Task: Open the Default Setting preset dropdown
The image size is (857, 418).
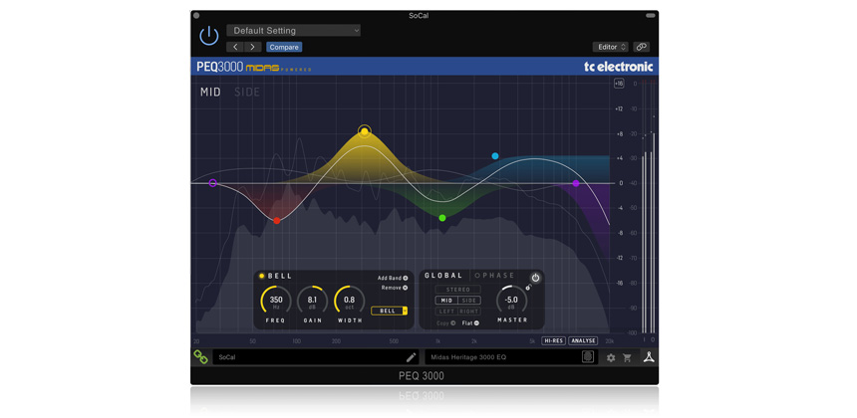Action: coord(294,31)
